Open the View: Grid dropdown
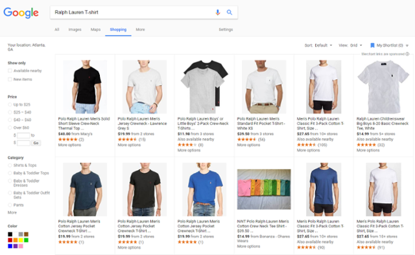Viewport: 415px width, 255px height. [x=350, y=45]
